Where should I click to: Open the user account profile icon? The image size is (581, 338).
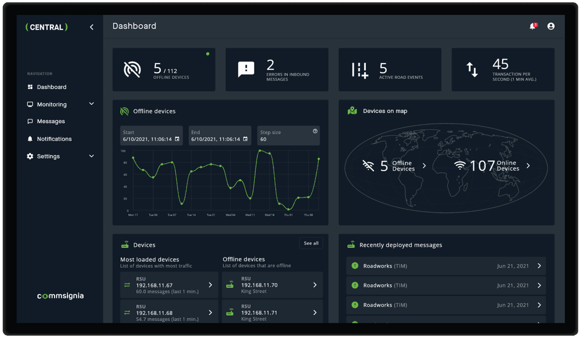pyautogui.click(x=550, y=27)
